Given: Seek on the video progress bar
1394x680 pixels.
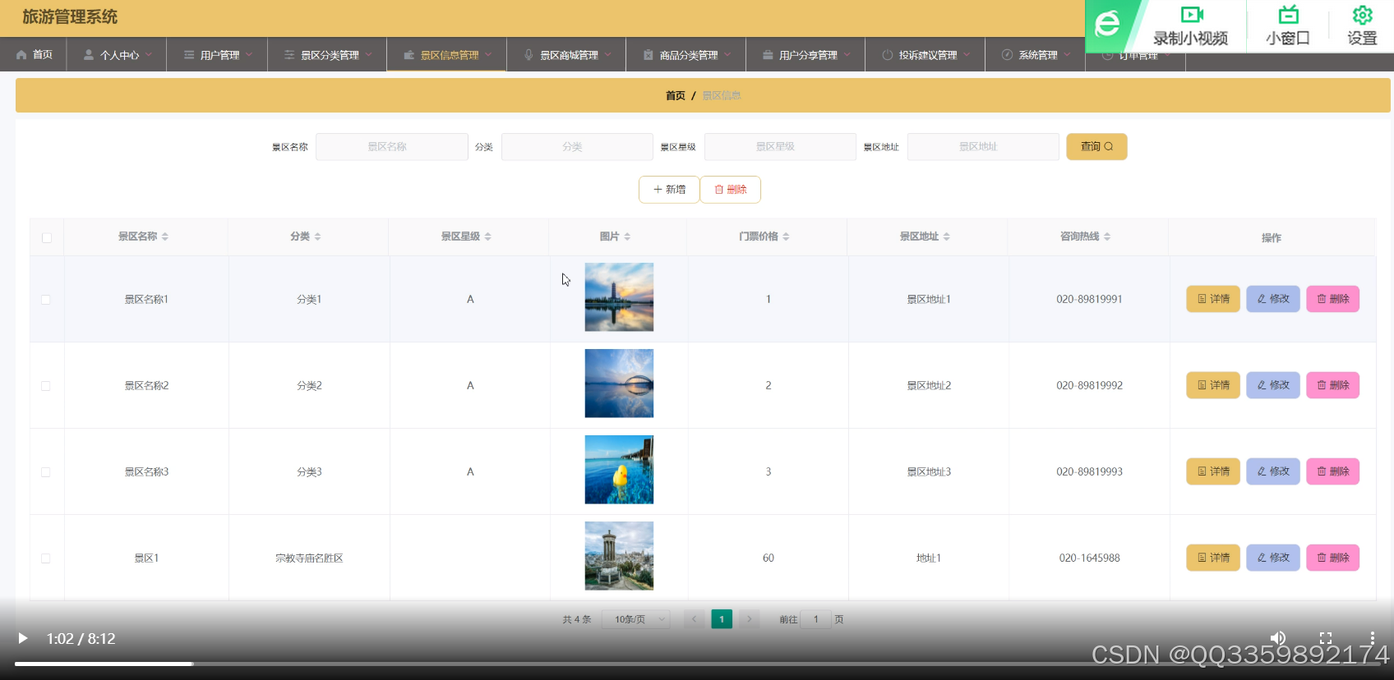Looking at the screenshot, I should click(697, 664).
